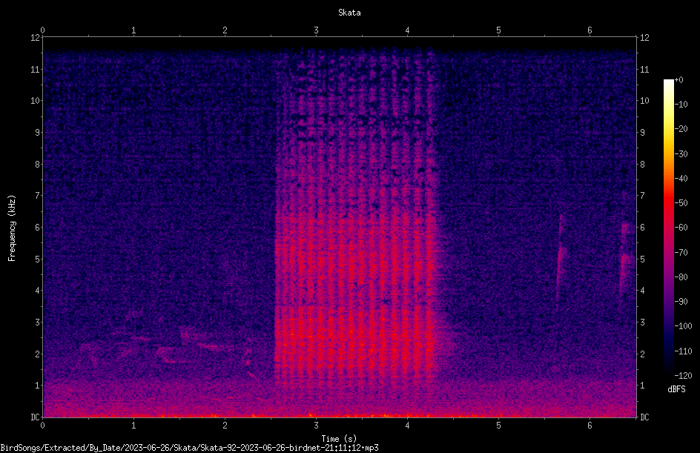Click the "9" tick on left frequency axis
700x453 pixels.
[x=37, y=133]
